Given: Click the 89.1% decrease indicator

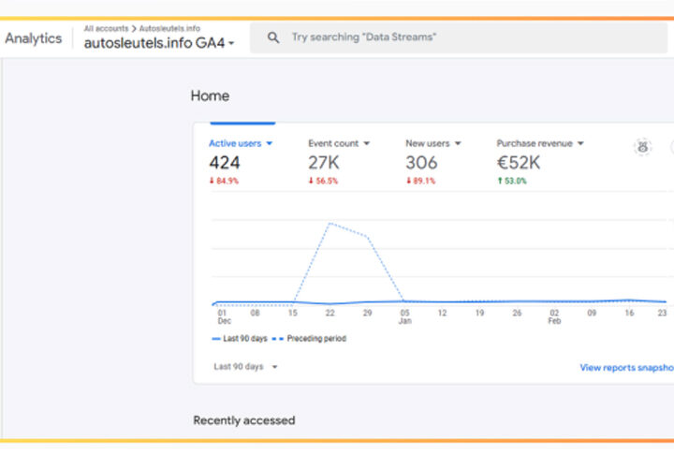Looking at the screenshot, I should pos(420,181).
